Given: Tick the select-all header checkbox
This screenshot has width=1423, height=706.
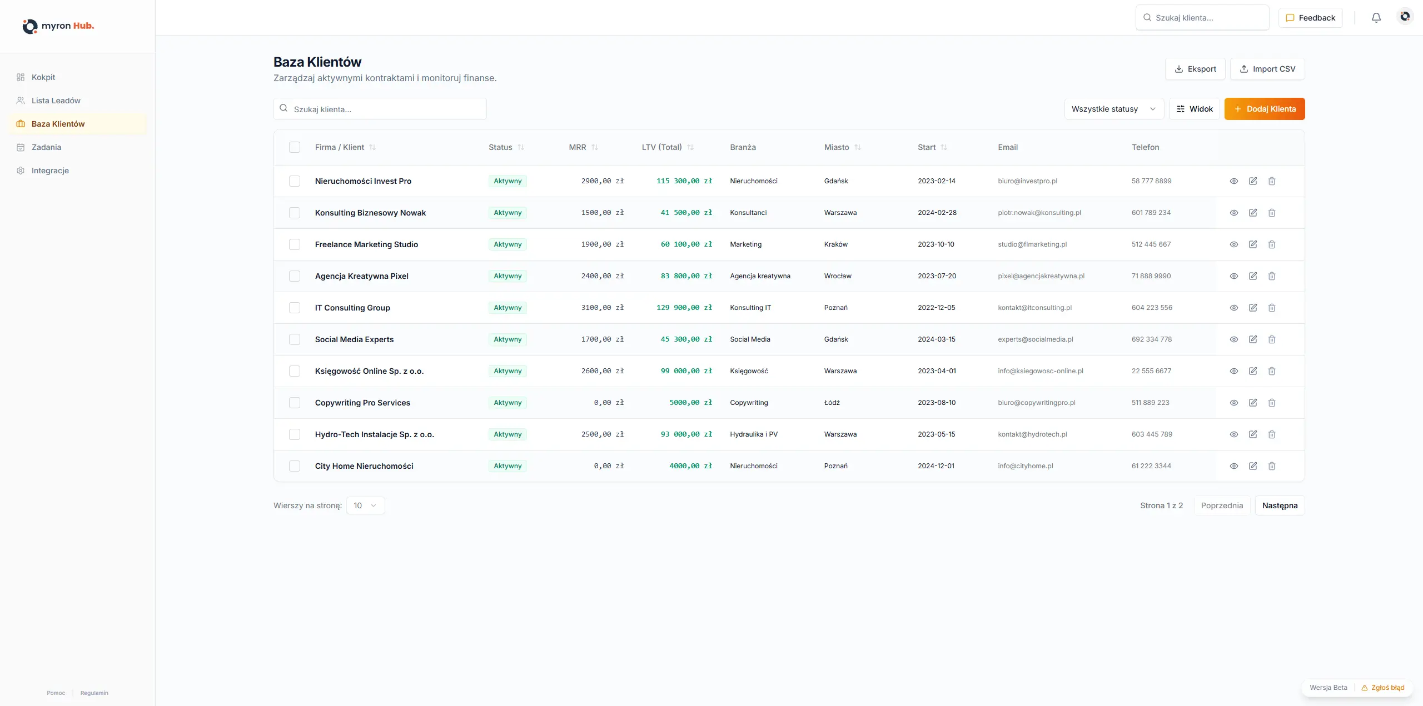Looking at the screenshot, I should [x=295, y=147].
